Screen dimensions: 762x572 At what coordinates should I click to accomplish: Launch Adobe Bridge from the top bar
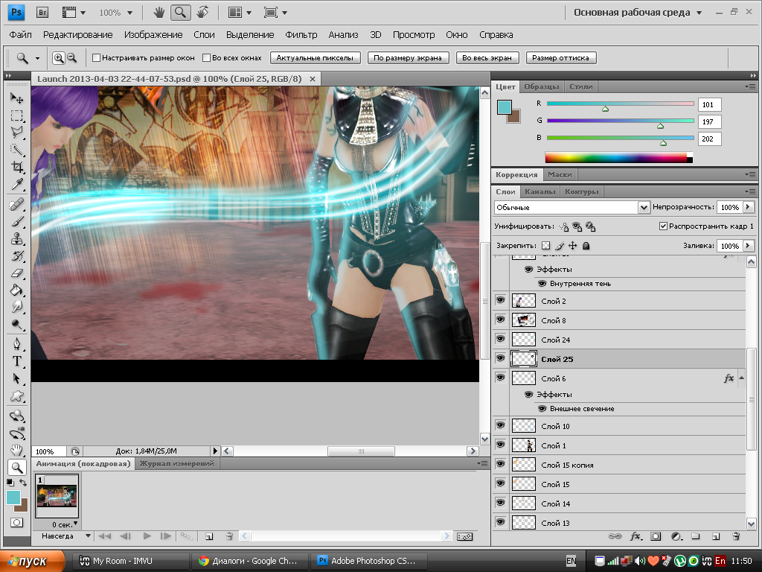coord(42,13)
